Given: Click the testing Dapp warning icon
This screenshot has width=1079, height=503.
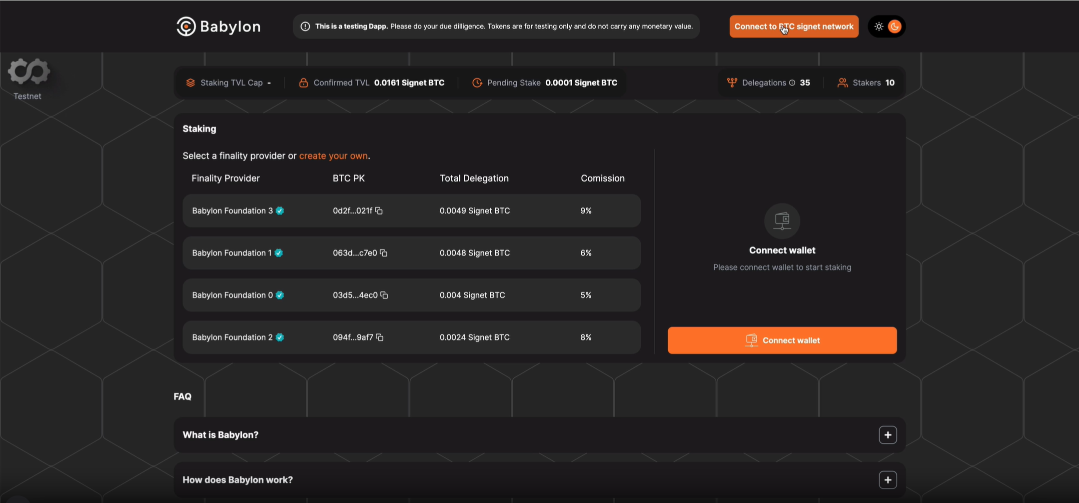Looking at the screenshot, I should (305, 26).
